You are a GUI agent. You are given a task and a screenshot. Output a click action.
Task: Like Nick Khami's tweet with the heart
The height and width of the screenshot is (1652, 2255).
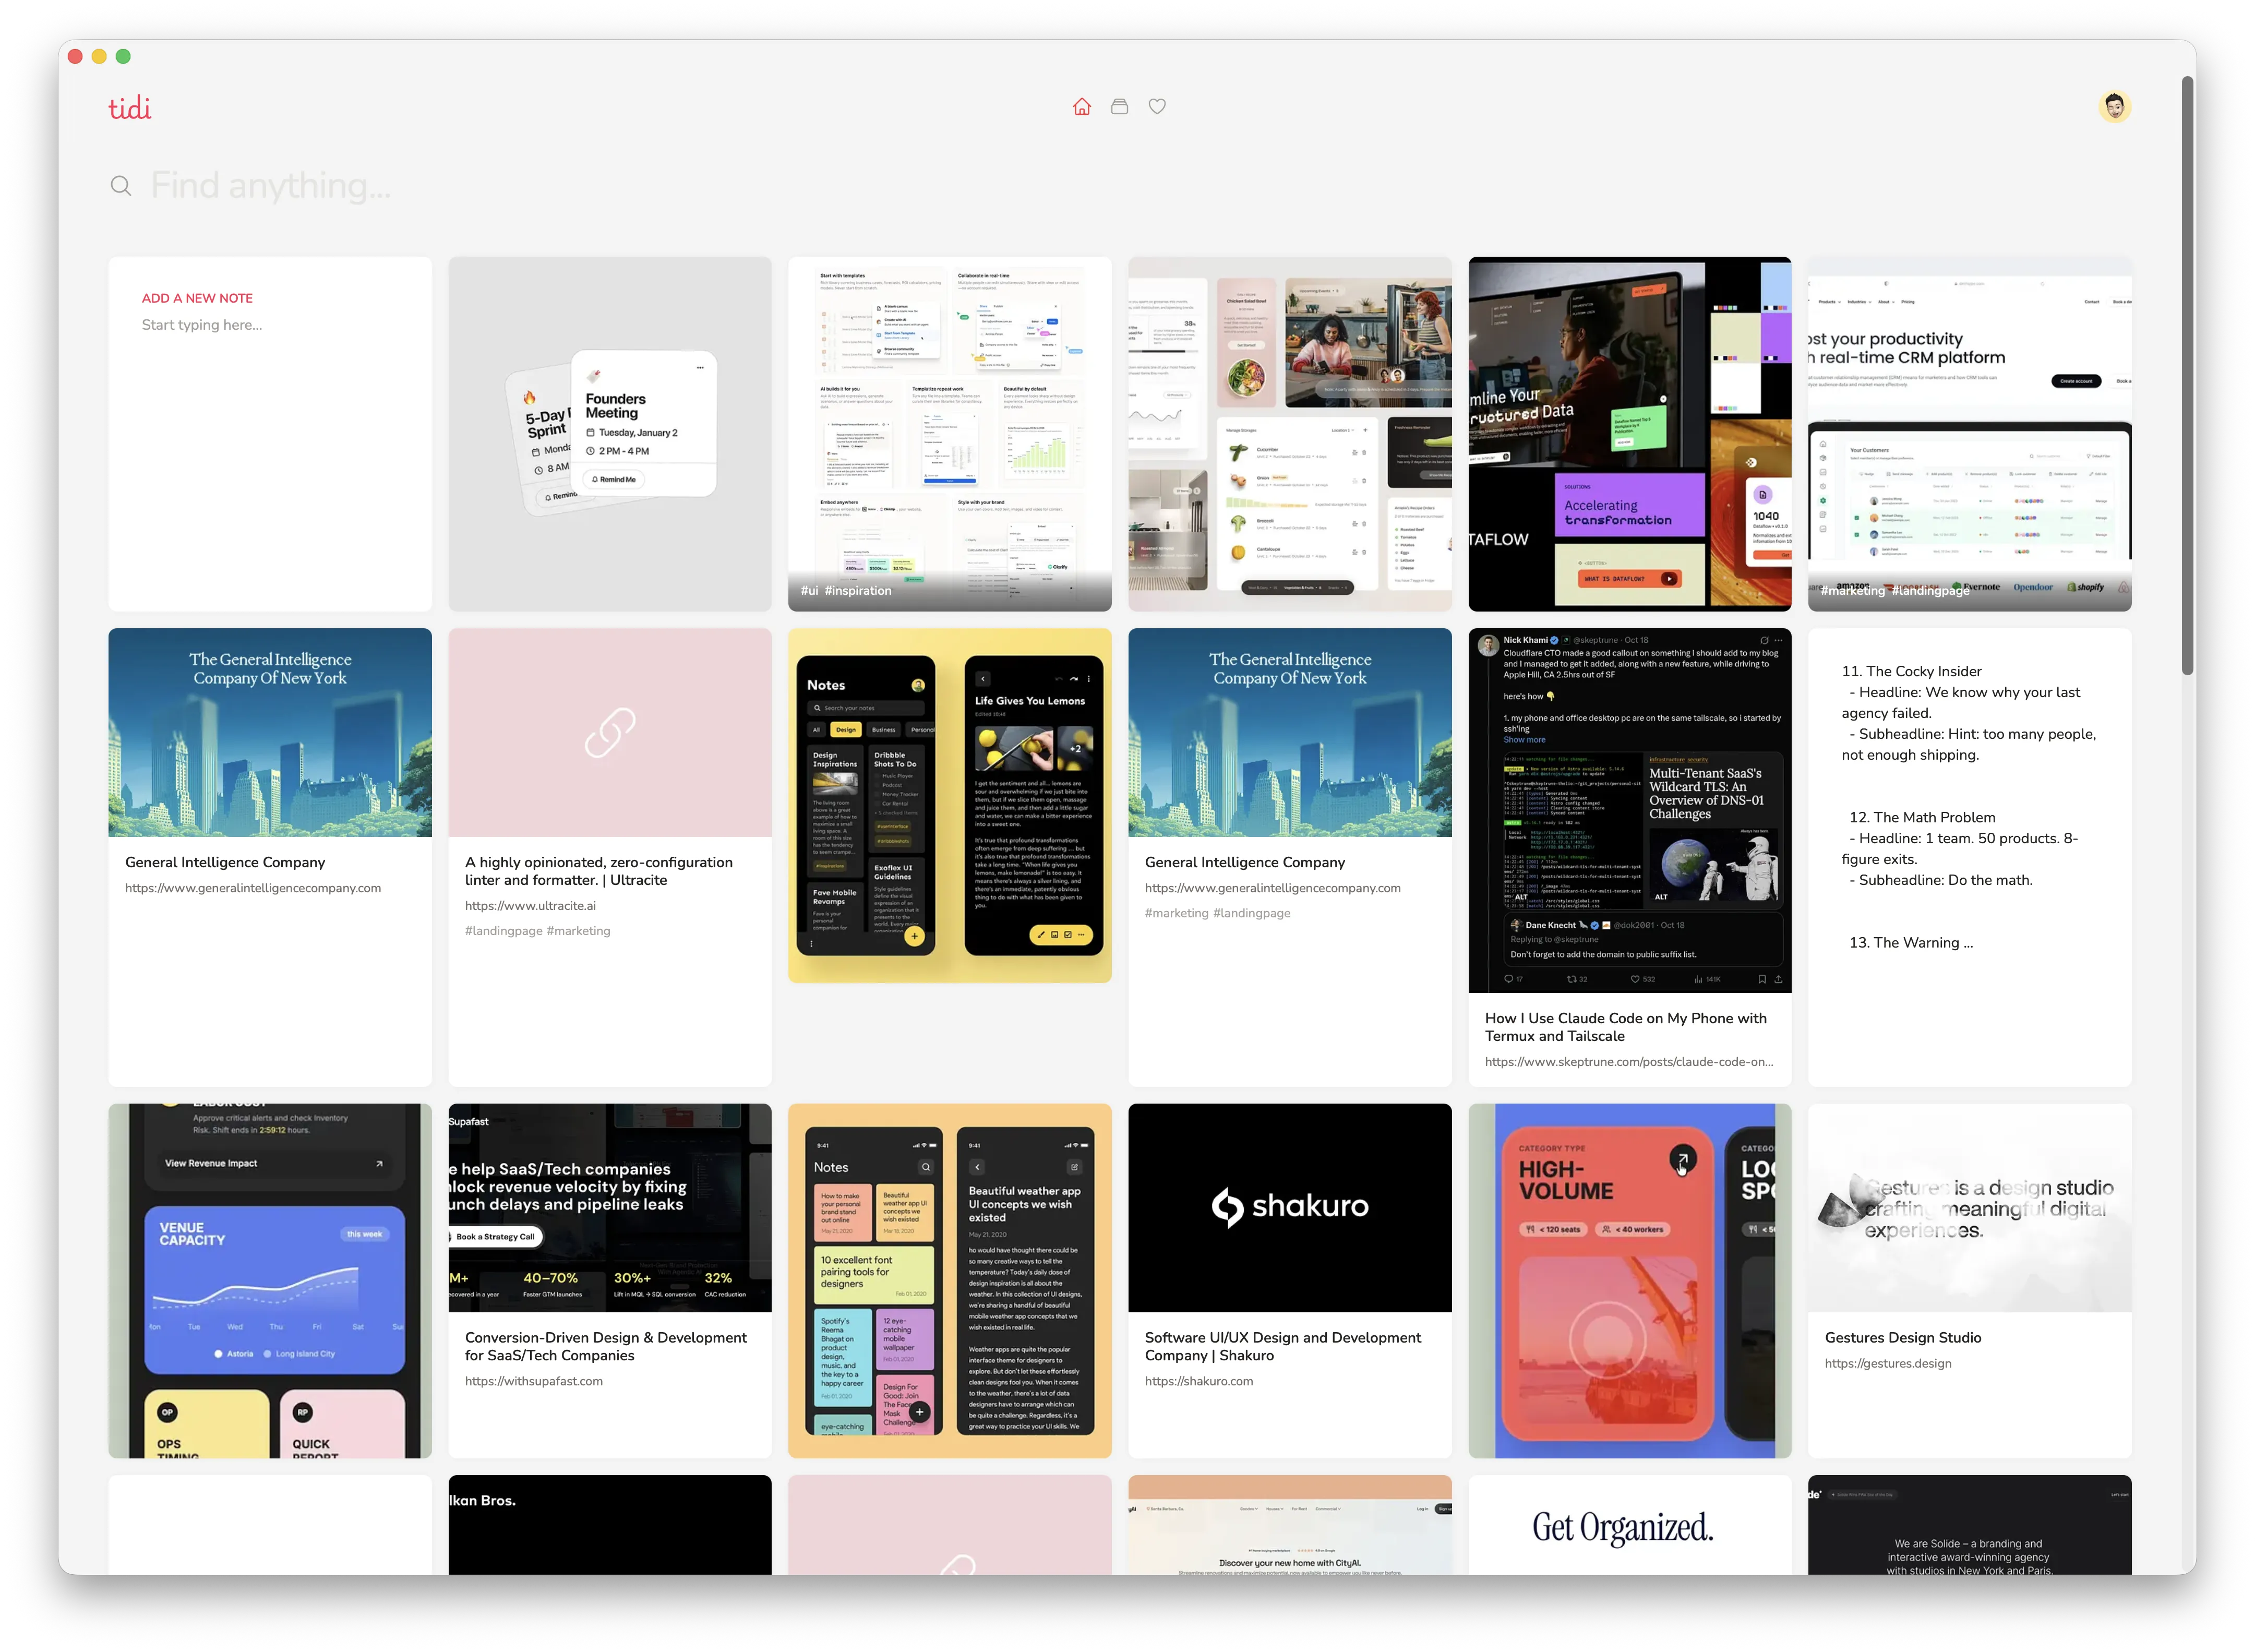(x=1636, y=980)
